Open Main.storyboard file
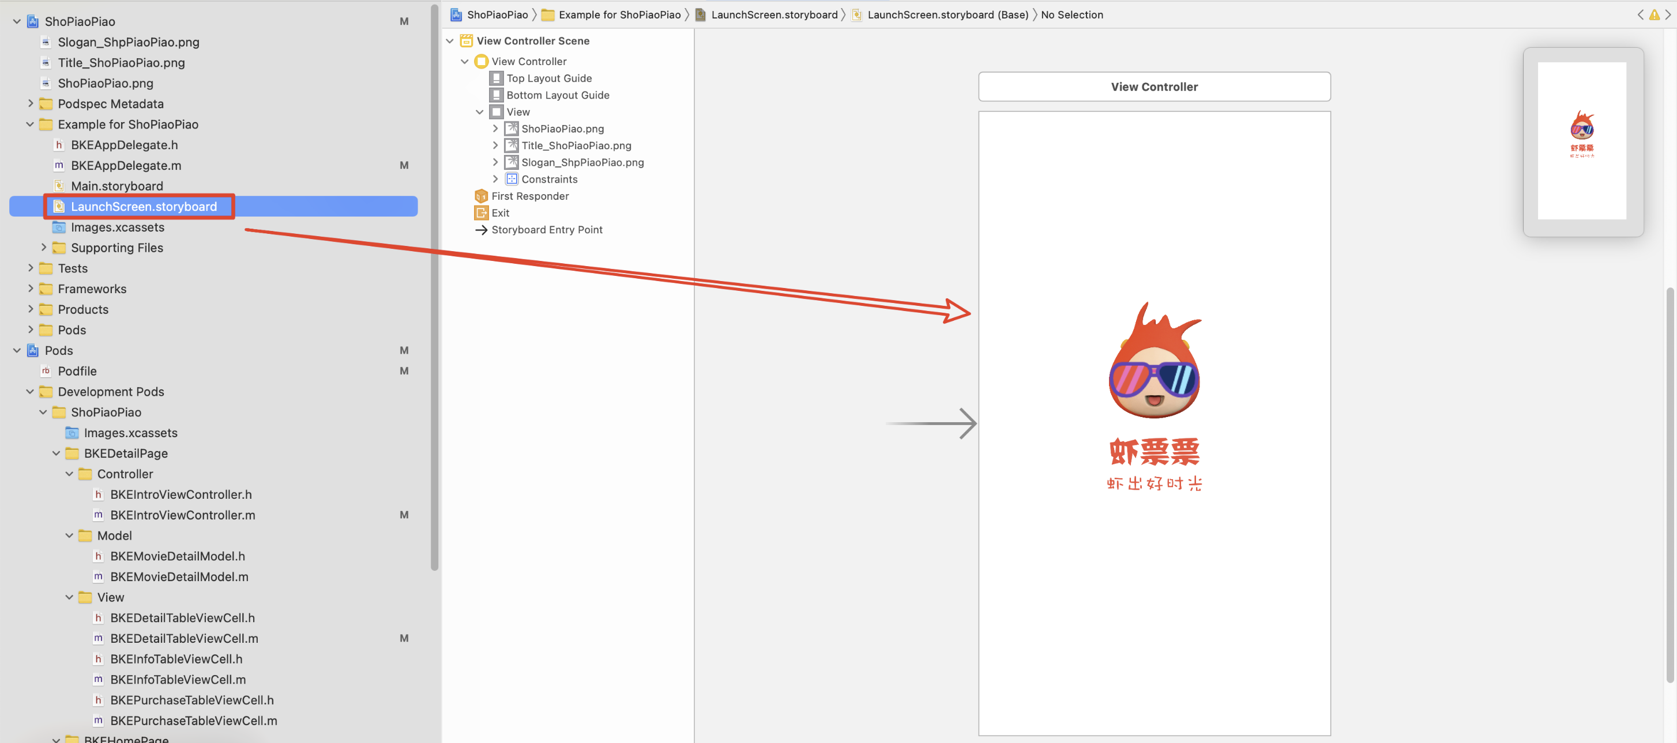Screen dimensions: 1677x743 pyautogui.click(x=117, y=186)
